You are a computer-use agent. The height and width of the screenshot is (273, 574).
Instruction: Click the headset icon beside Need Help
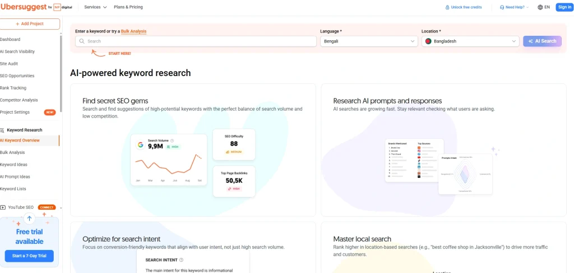(502, 7)
